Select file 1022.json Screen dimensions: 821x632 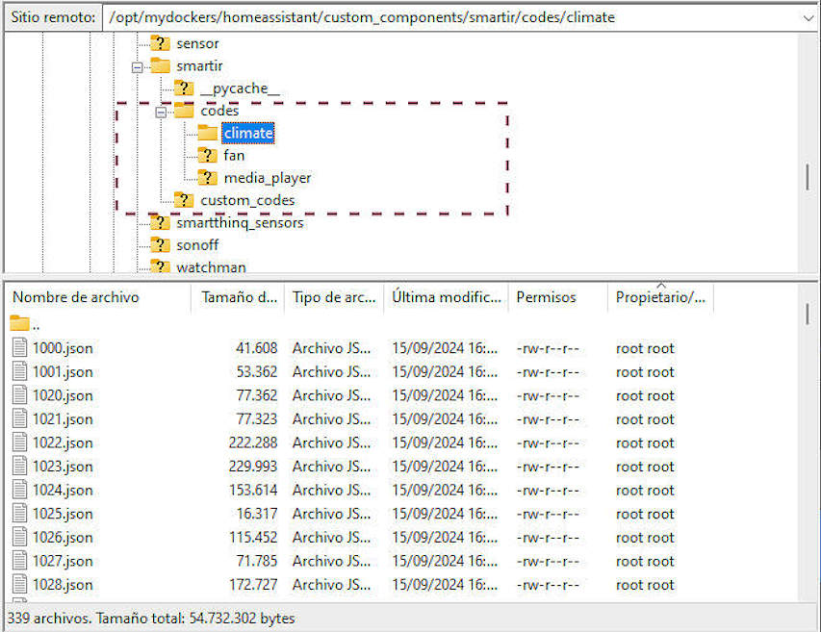pyautogui.click(x=63, y=443)
